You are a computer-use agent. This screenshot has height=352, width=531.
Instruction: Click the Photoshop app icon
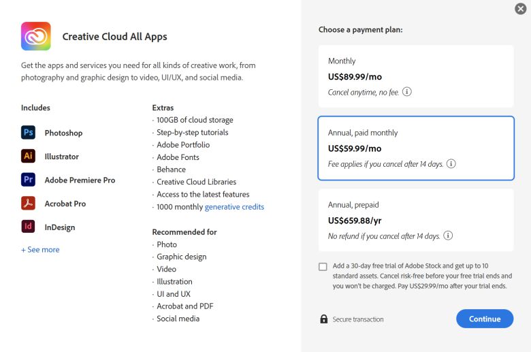pyautogui.click(x=29, y=133)
